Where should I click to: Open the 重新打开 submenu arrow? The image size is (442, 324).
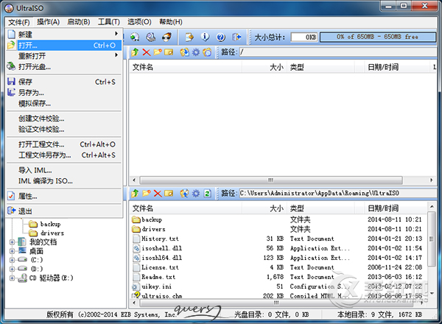pyautogui.click(x=116, y=55)
